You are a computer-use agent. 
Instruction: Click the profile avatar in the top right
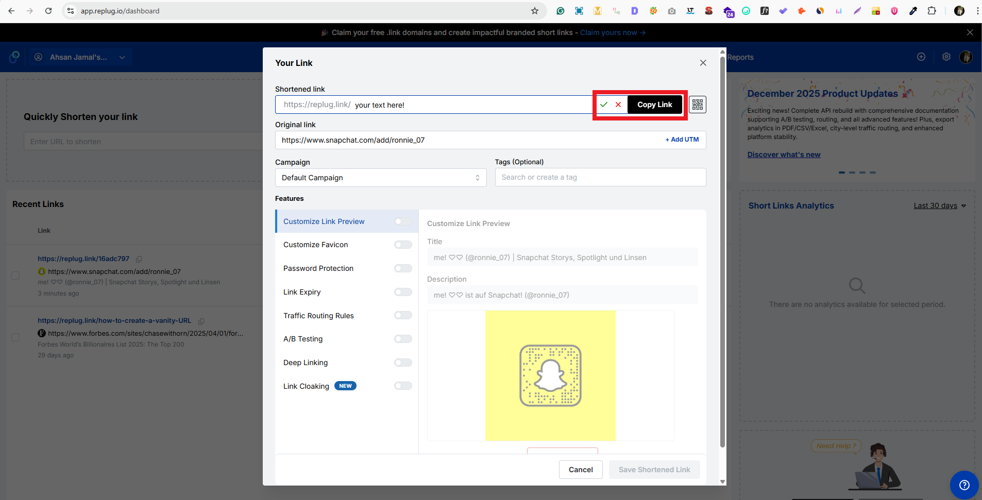tap(966, 57)
